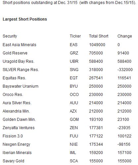Click the Total Short column header
The height and width of the screenshot is (165, 138).
pyautogui.click(x=99, y=36)
